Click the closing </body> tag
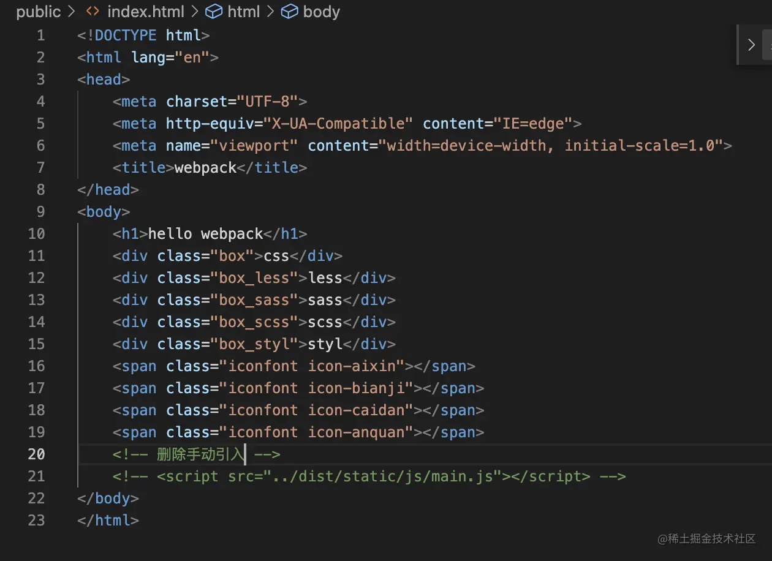Viewport: 772px width, 561px height. [108, 499]
